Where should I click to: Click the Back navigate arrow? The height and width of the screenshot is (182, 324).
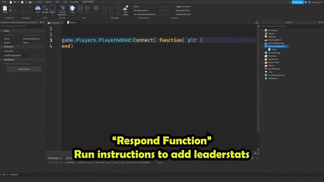tap(23, 8)
